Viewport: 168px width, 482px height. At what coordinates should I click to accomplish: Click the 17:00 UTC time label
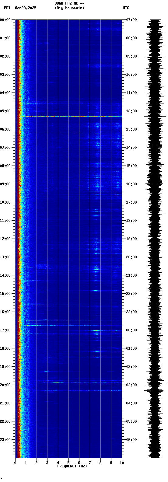131,202
